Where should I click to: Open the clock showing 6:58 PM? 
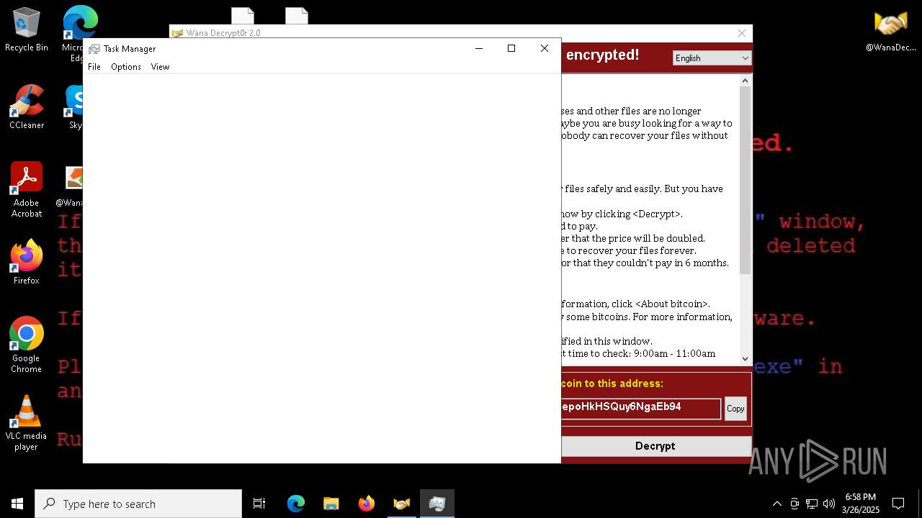click(861, 504)
